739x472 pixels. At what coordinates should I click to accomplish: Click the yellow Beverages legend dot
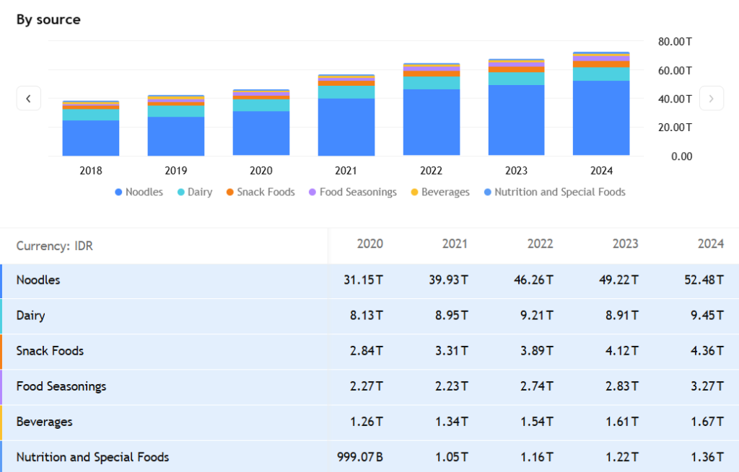point(414,192)
